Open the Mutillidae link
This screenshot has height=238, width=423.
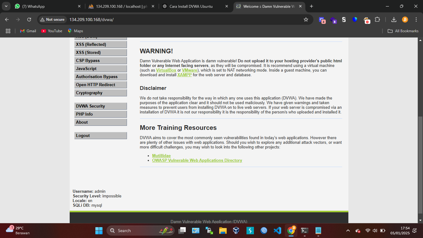click(x=161, y=156)
